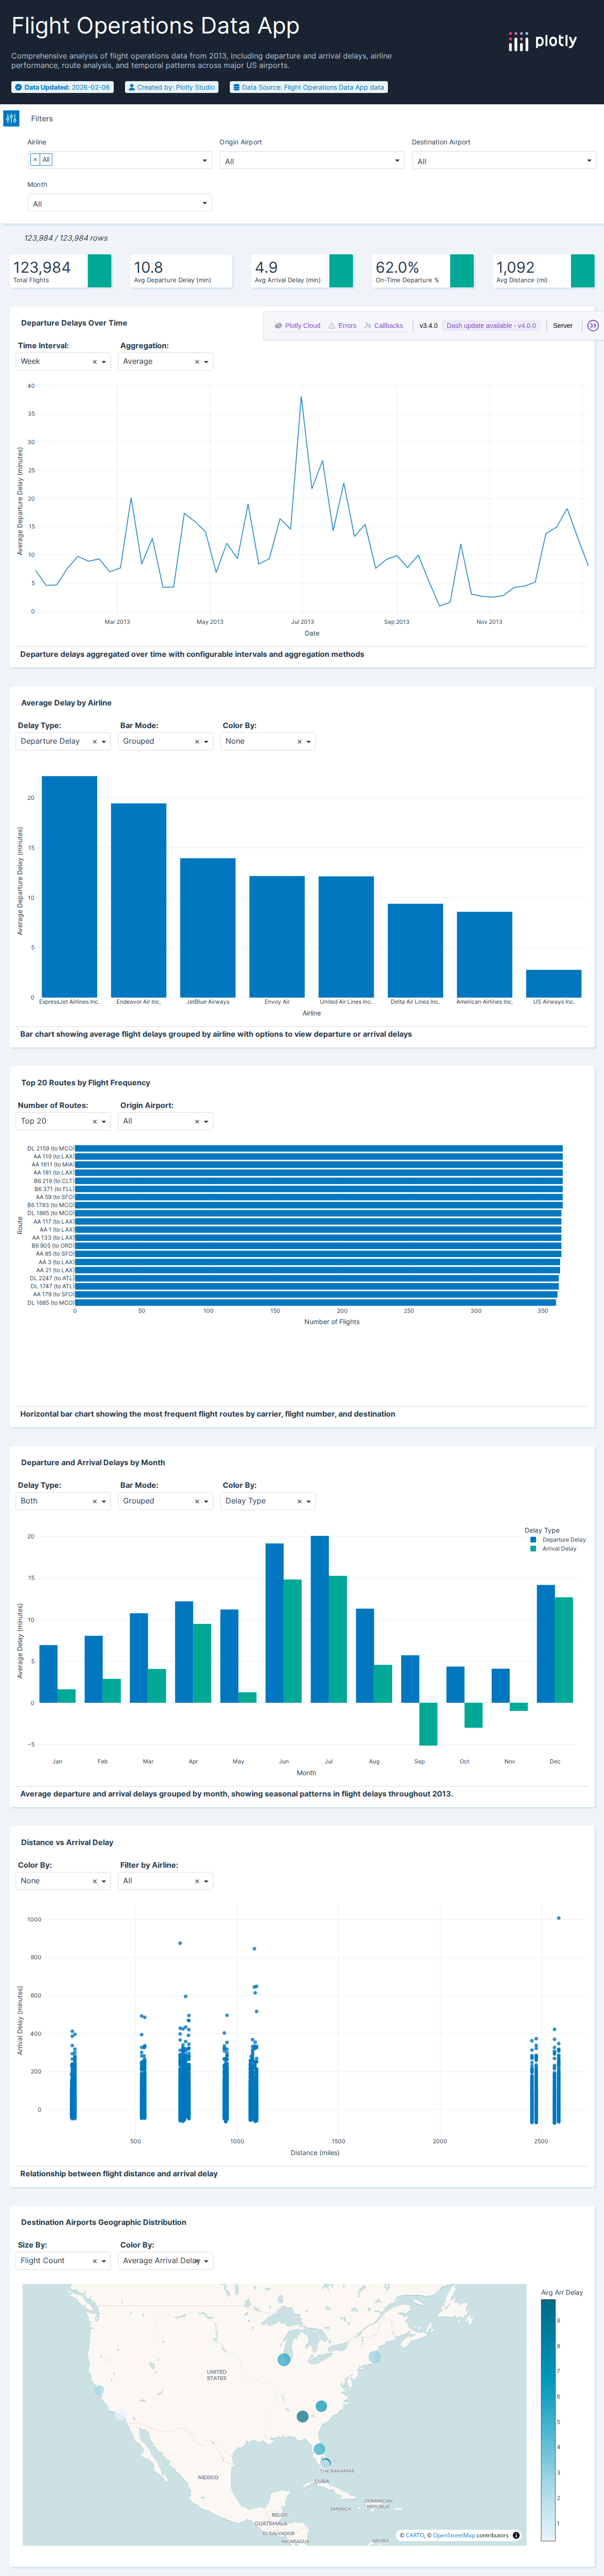The height and width of the screenshot is (2576, 604).
Task: Clear the None value in scatter Color By
Action: [95, 1882]
